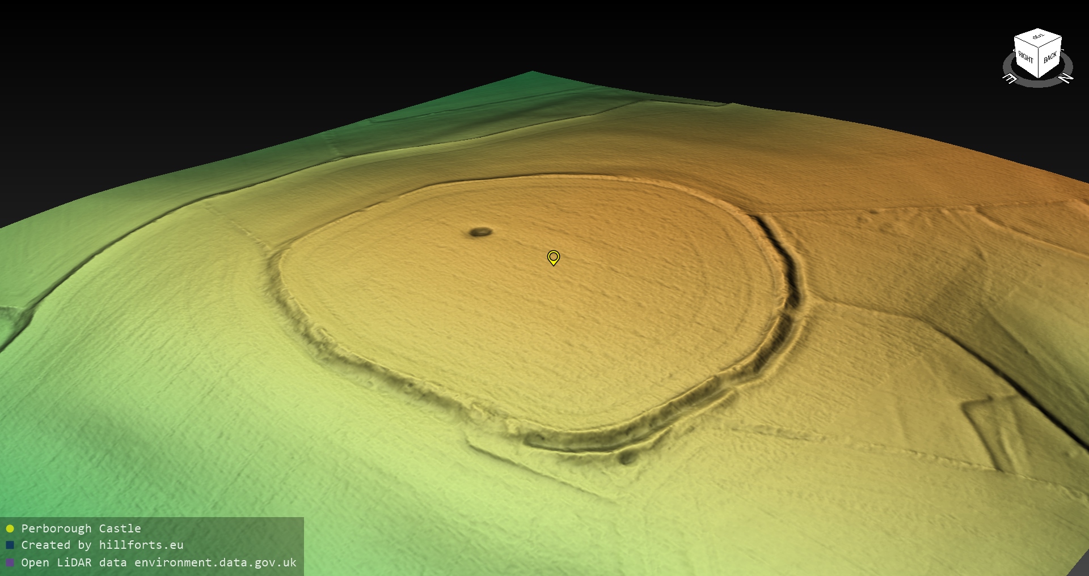The image size is (1089, 576).
Task: Click the small mound below the southern rampart
Action: (x=627, y=458)
